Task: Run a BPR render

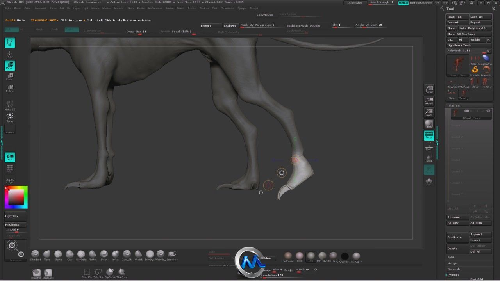Action: [429, 124]
